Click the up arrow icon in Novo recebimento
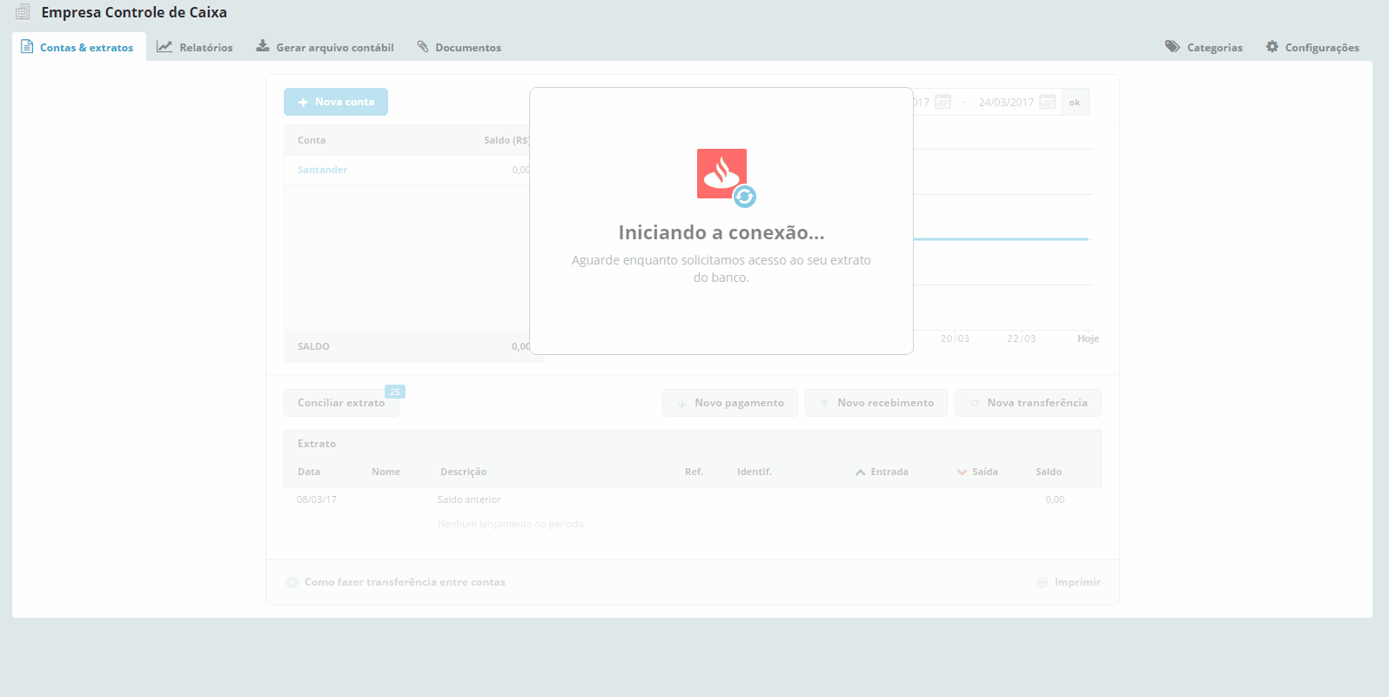Image resolution: width=1389 pixels, height=697 pixels. [x=825, y=403]
